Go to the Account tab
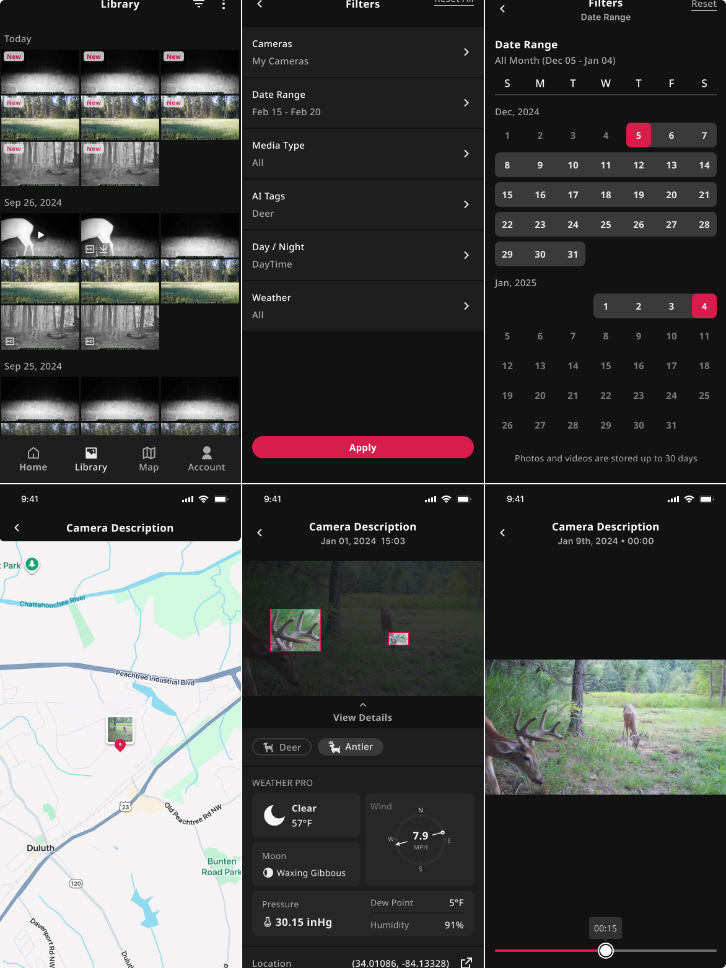The image size is (726, 968). [x=206, y=459]
